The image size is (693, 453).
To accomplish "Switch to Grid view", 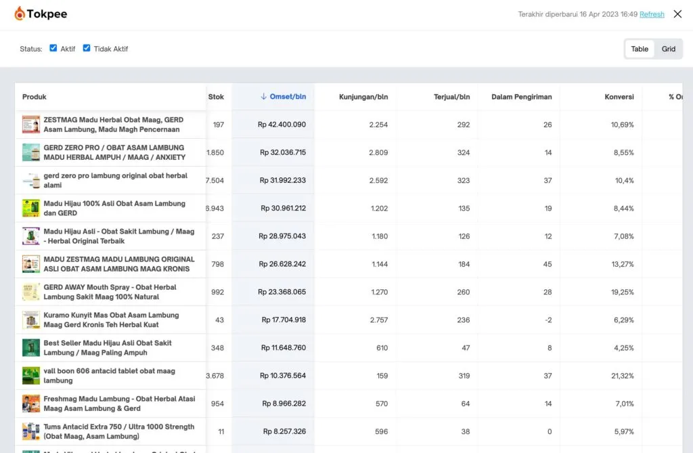I will coord(669,49).
